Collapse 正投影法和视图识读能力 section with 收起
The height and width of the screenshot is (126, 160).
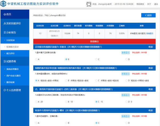[x=151, y=47]
